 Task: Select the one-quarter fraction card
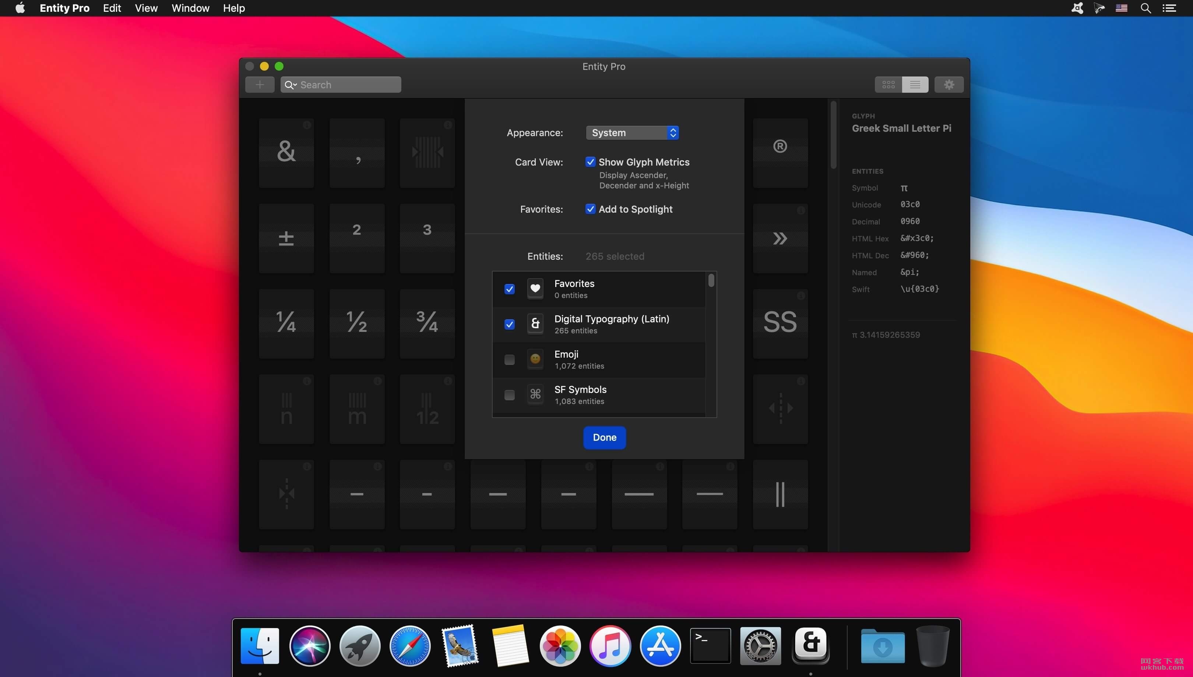286,324
